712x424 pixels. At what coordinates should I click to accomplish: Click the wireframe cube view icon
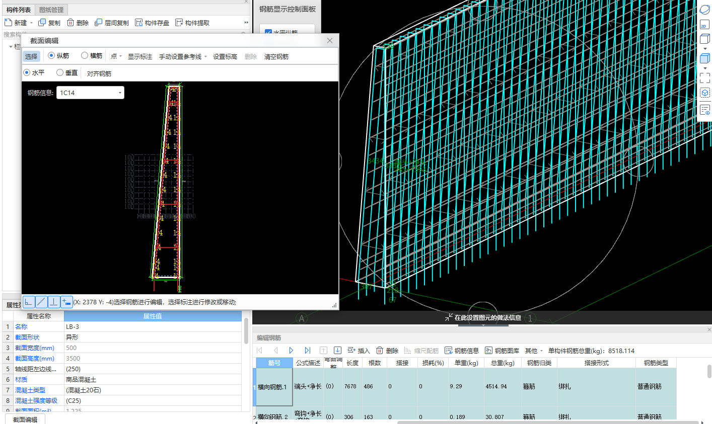[705, 39]
